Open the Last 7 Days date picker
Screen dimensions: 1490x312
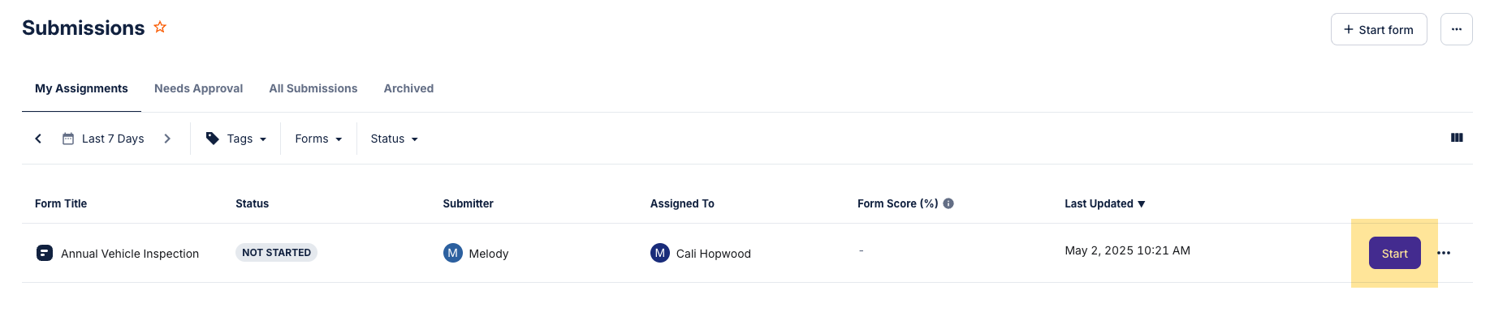click(x=103, y=139)
